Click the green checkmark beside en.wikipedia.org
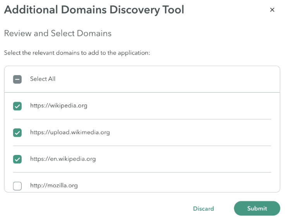The width and height of the screenshot is (285, 220). point(17,159)
